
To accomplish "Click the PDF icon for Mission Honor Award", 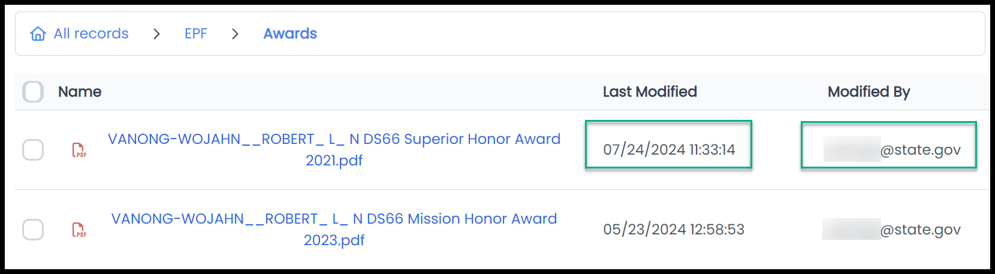I will pos(79,230).
